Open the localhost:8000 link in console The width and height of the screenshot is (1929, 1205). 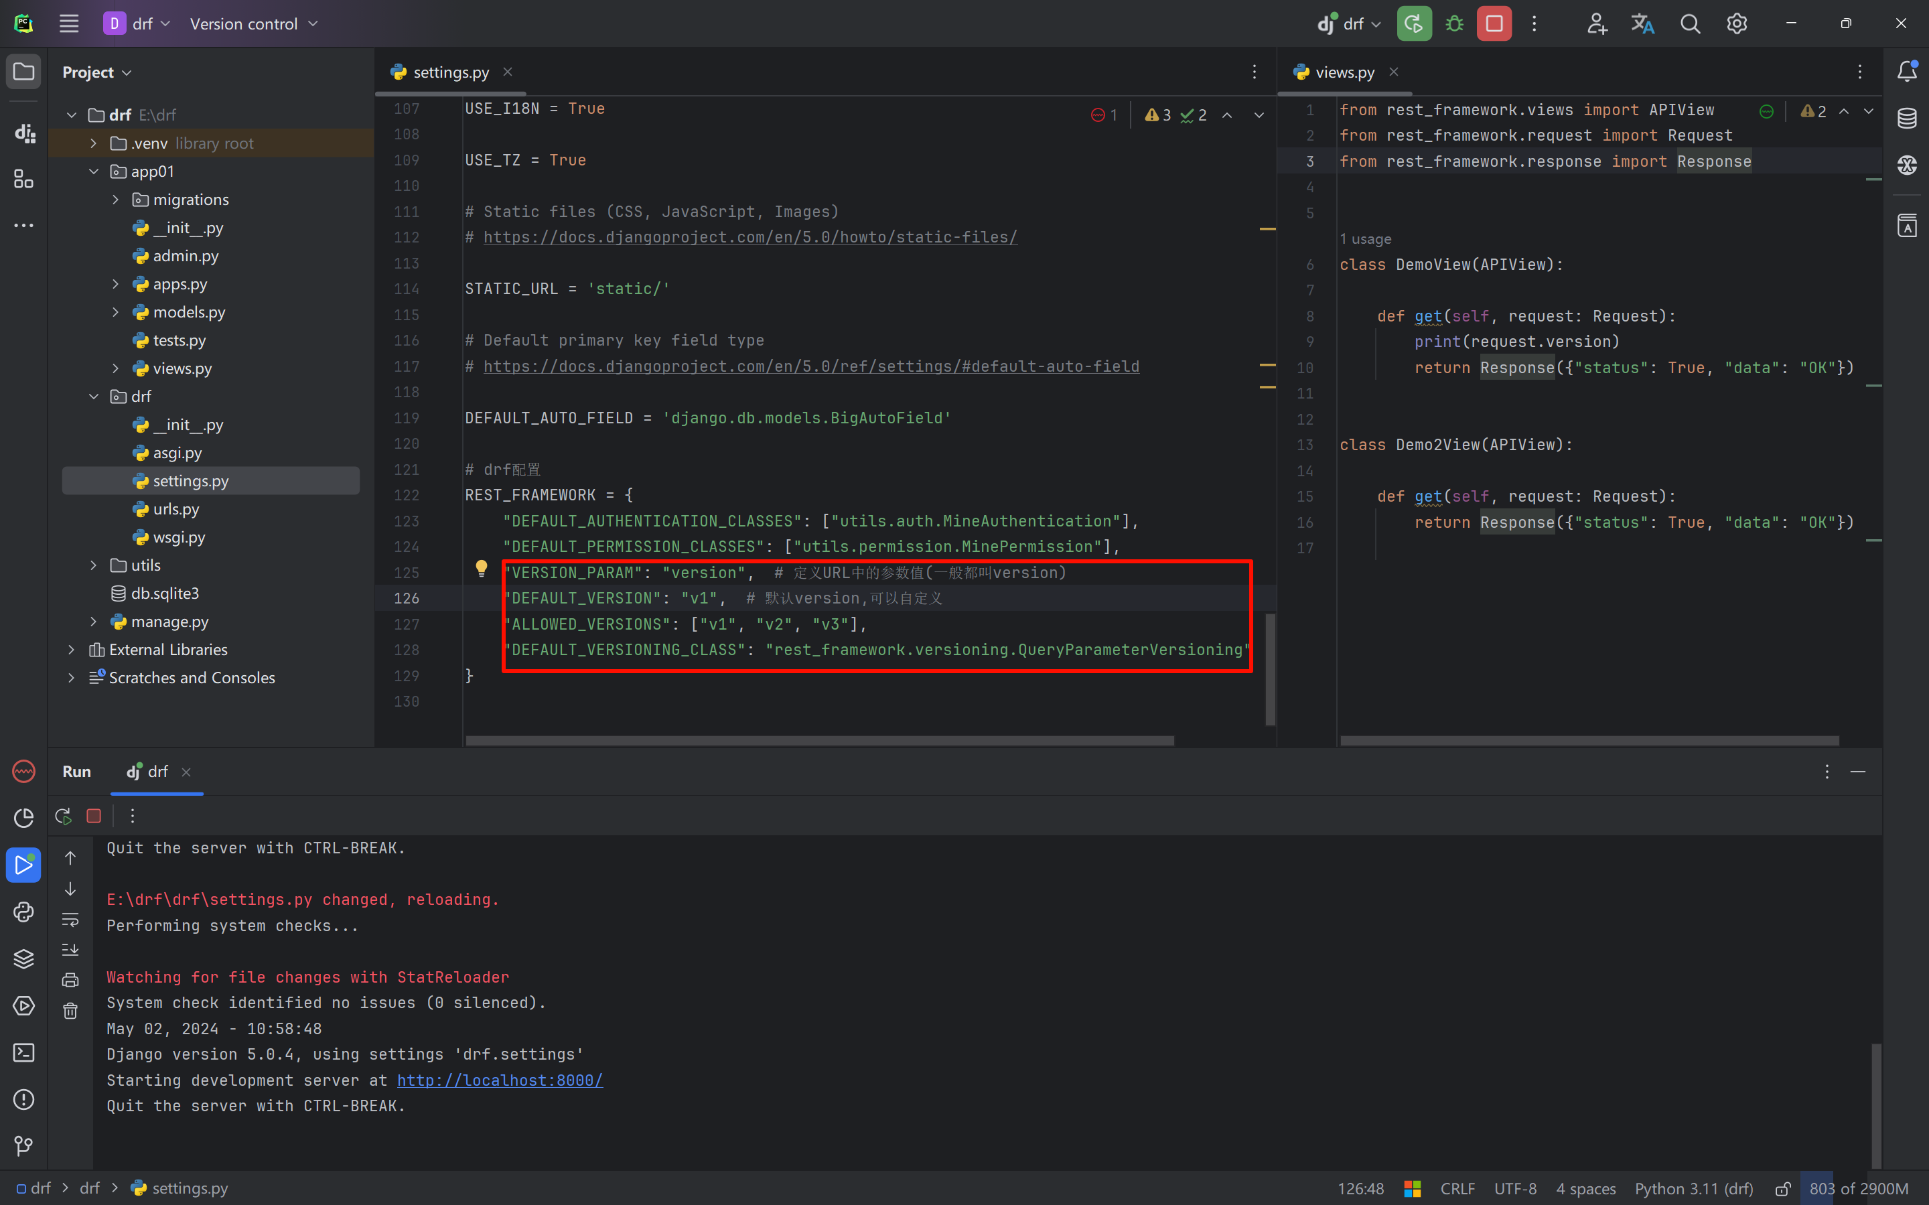(x=500, y=1080)
